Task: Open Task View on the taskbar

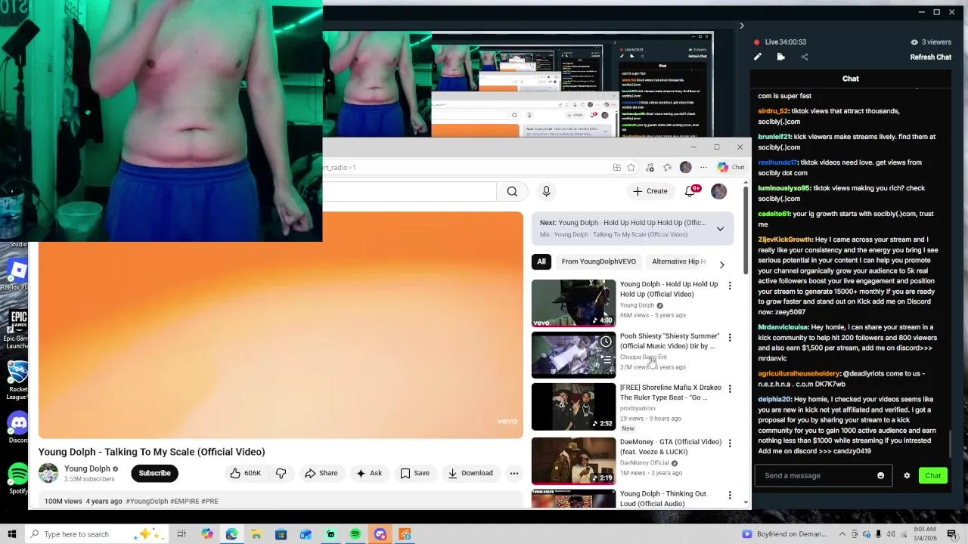Action: (181, 534)
